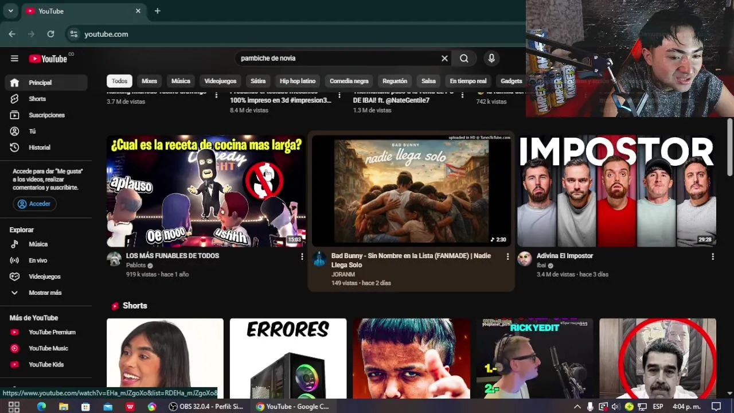Expand Mostrar más in sidebar
The height and width of the screenshot is (413, 734).
(46, 293)
